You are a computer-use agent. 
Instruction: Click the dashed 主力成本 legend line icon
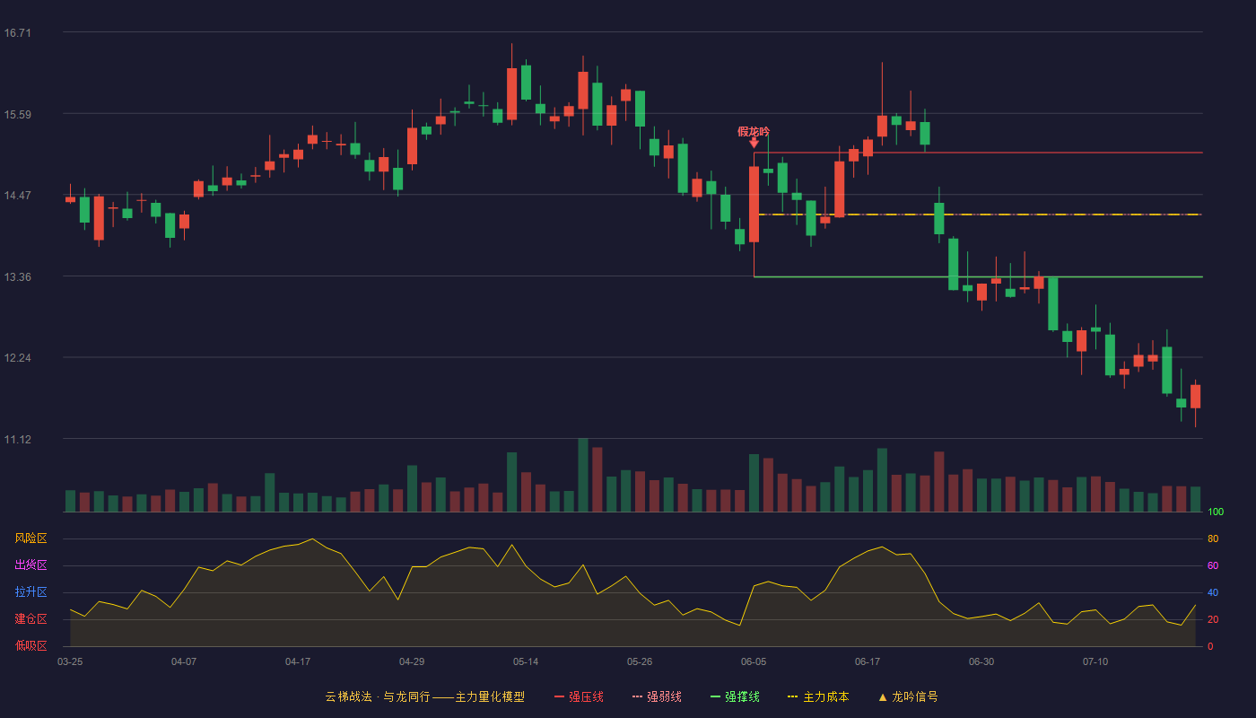click(x=792, y=696)
